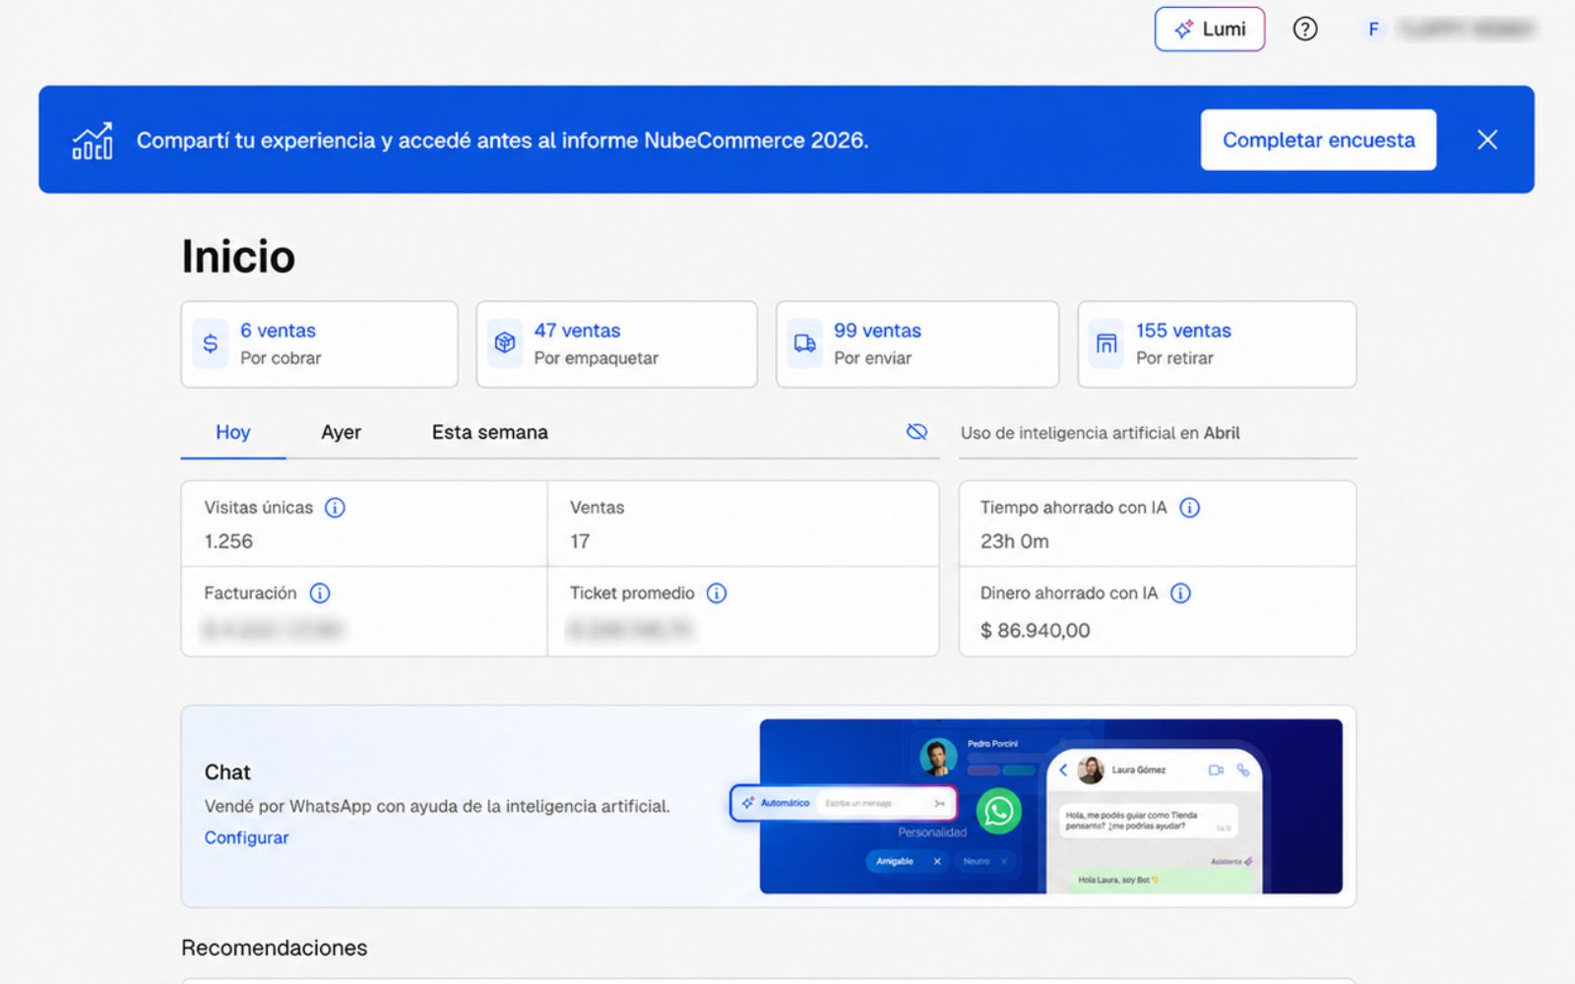Click the 23h 0m time saved value
This screenshot has height=984, width=1575.
1014,541
